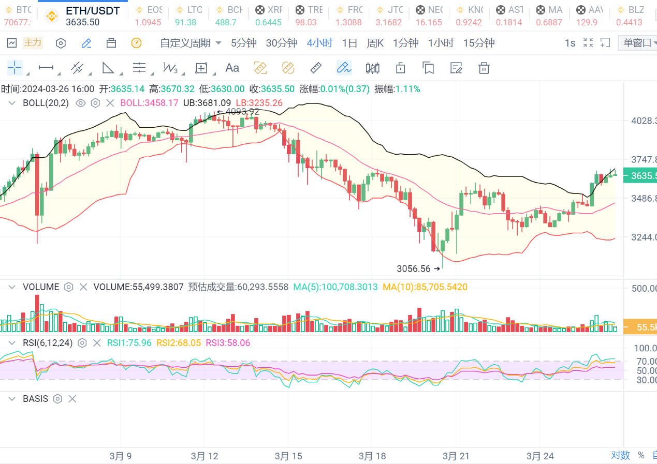Screen dimensions: 657x464
Task: Pick the Aa text annotation tool
Action: [232, 68]
